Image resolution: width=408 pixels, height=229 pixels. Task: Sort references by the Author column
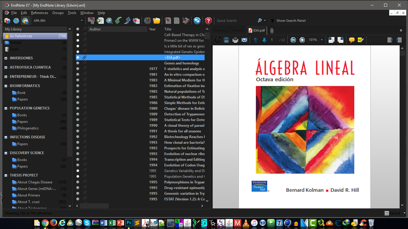pos(118,29)
